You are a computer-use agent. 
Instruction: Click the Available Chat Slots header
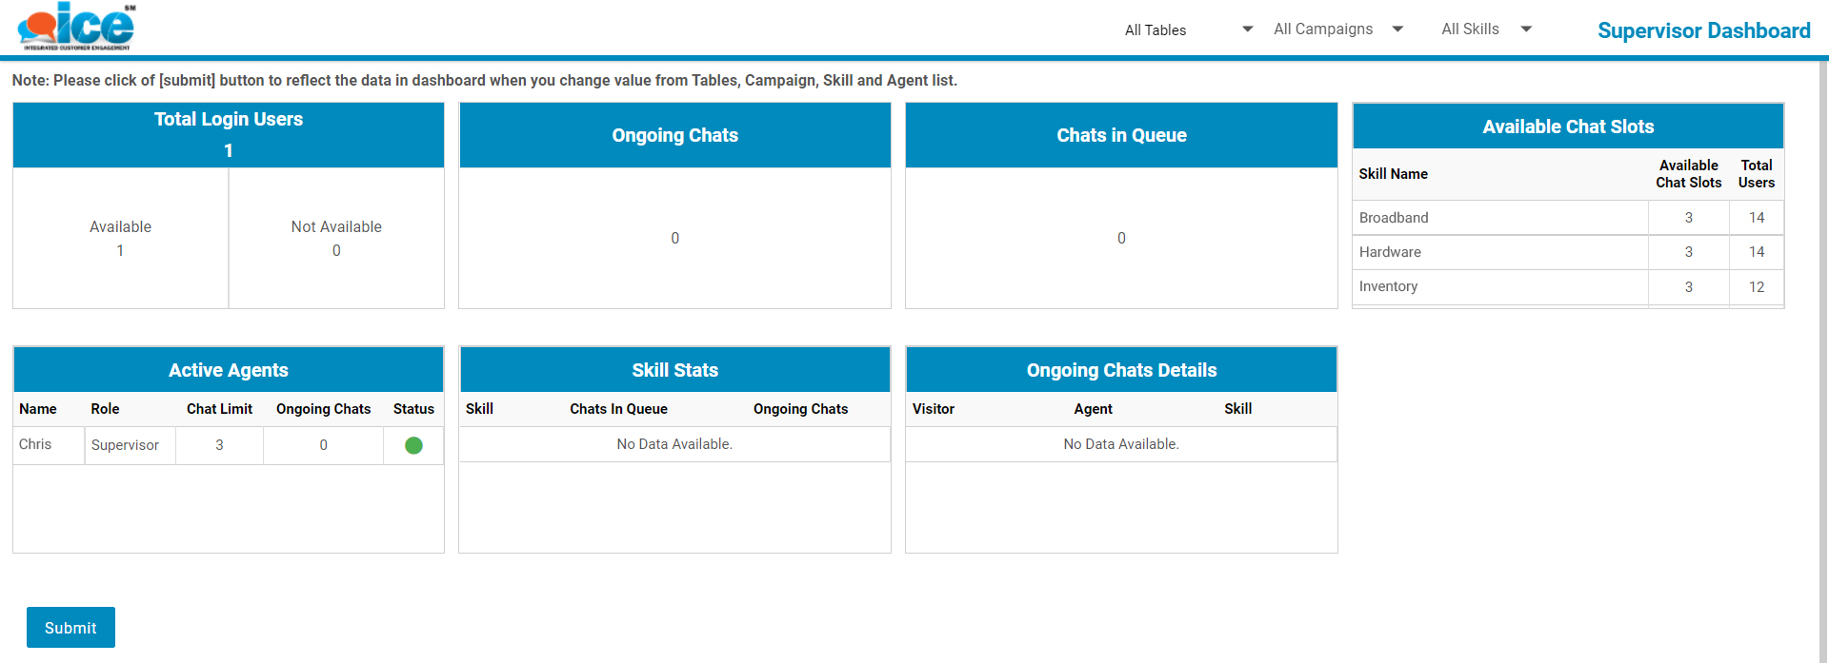pyautogui.click(x=1568, y=127)
